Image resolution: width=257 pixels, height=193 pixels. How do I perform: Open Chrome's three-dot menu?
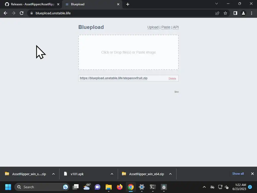(x=251, y=13)
